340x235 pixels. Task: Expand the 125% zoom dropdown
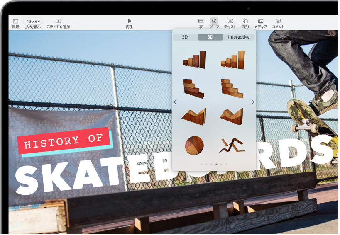pos(33,21)
